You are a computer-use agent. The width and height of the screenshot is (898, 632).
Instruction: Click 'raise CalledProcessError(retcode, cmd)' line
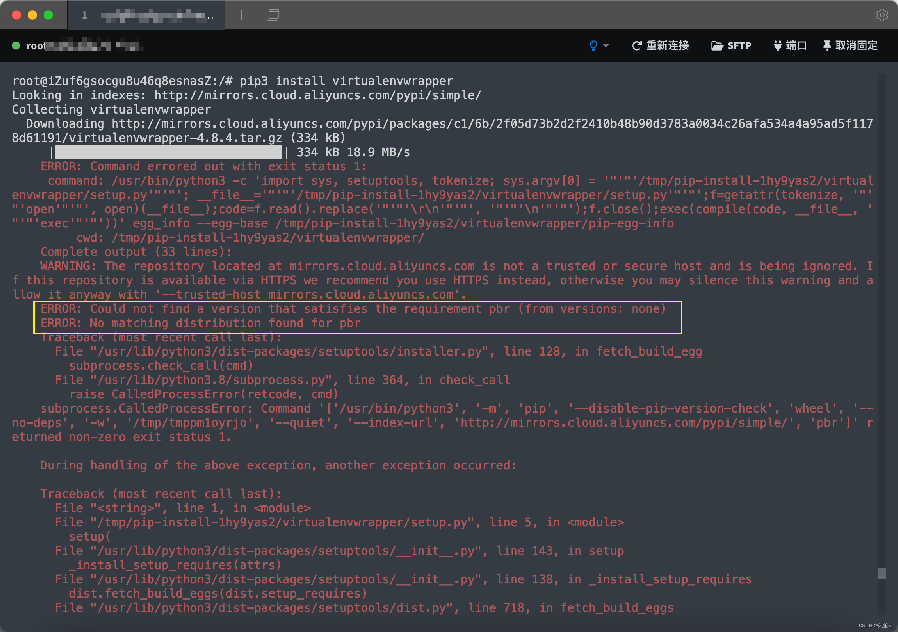(x=204, y=394)
